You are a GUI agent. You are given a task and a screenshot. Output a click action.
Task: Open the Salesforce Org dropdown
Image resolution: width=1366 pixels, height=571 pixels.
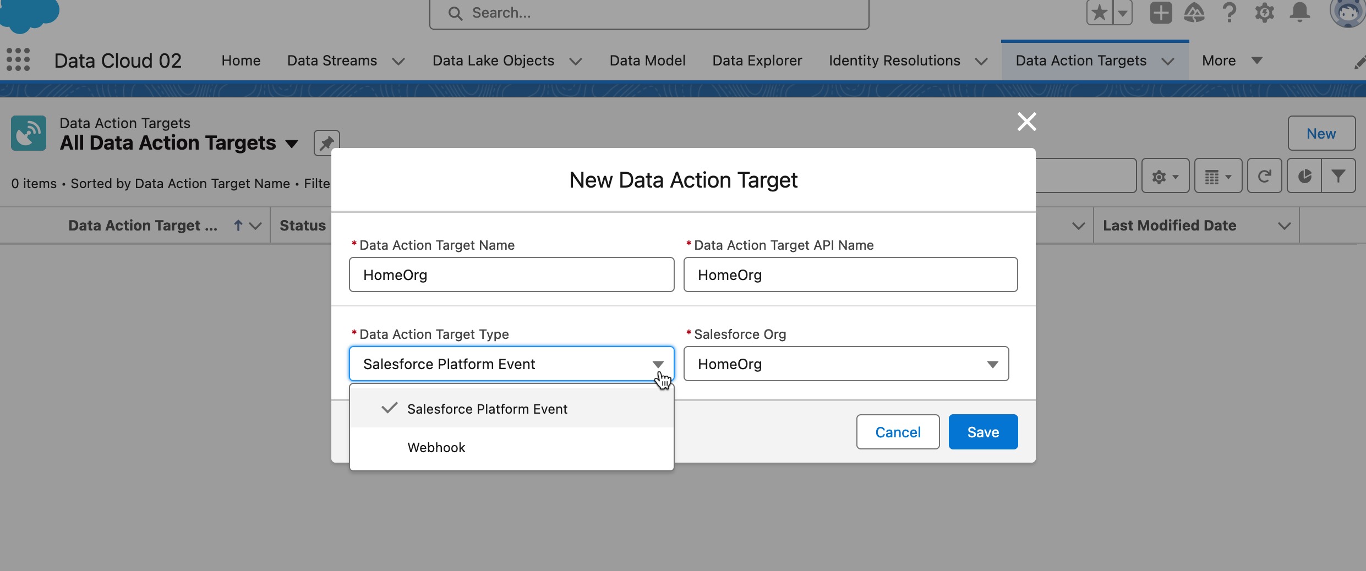pos(846,364)
